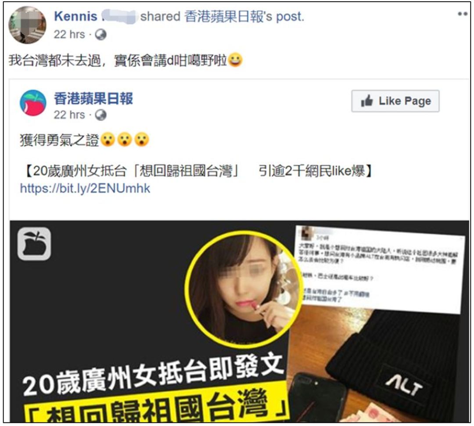This screenshot has height=426, width=474.
Task: Click the Like Page button
Action: coord(395,101)
